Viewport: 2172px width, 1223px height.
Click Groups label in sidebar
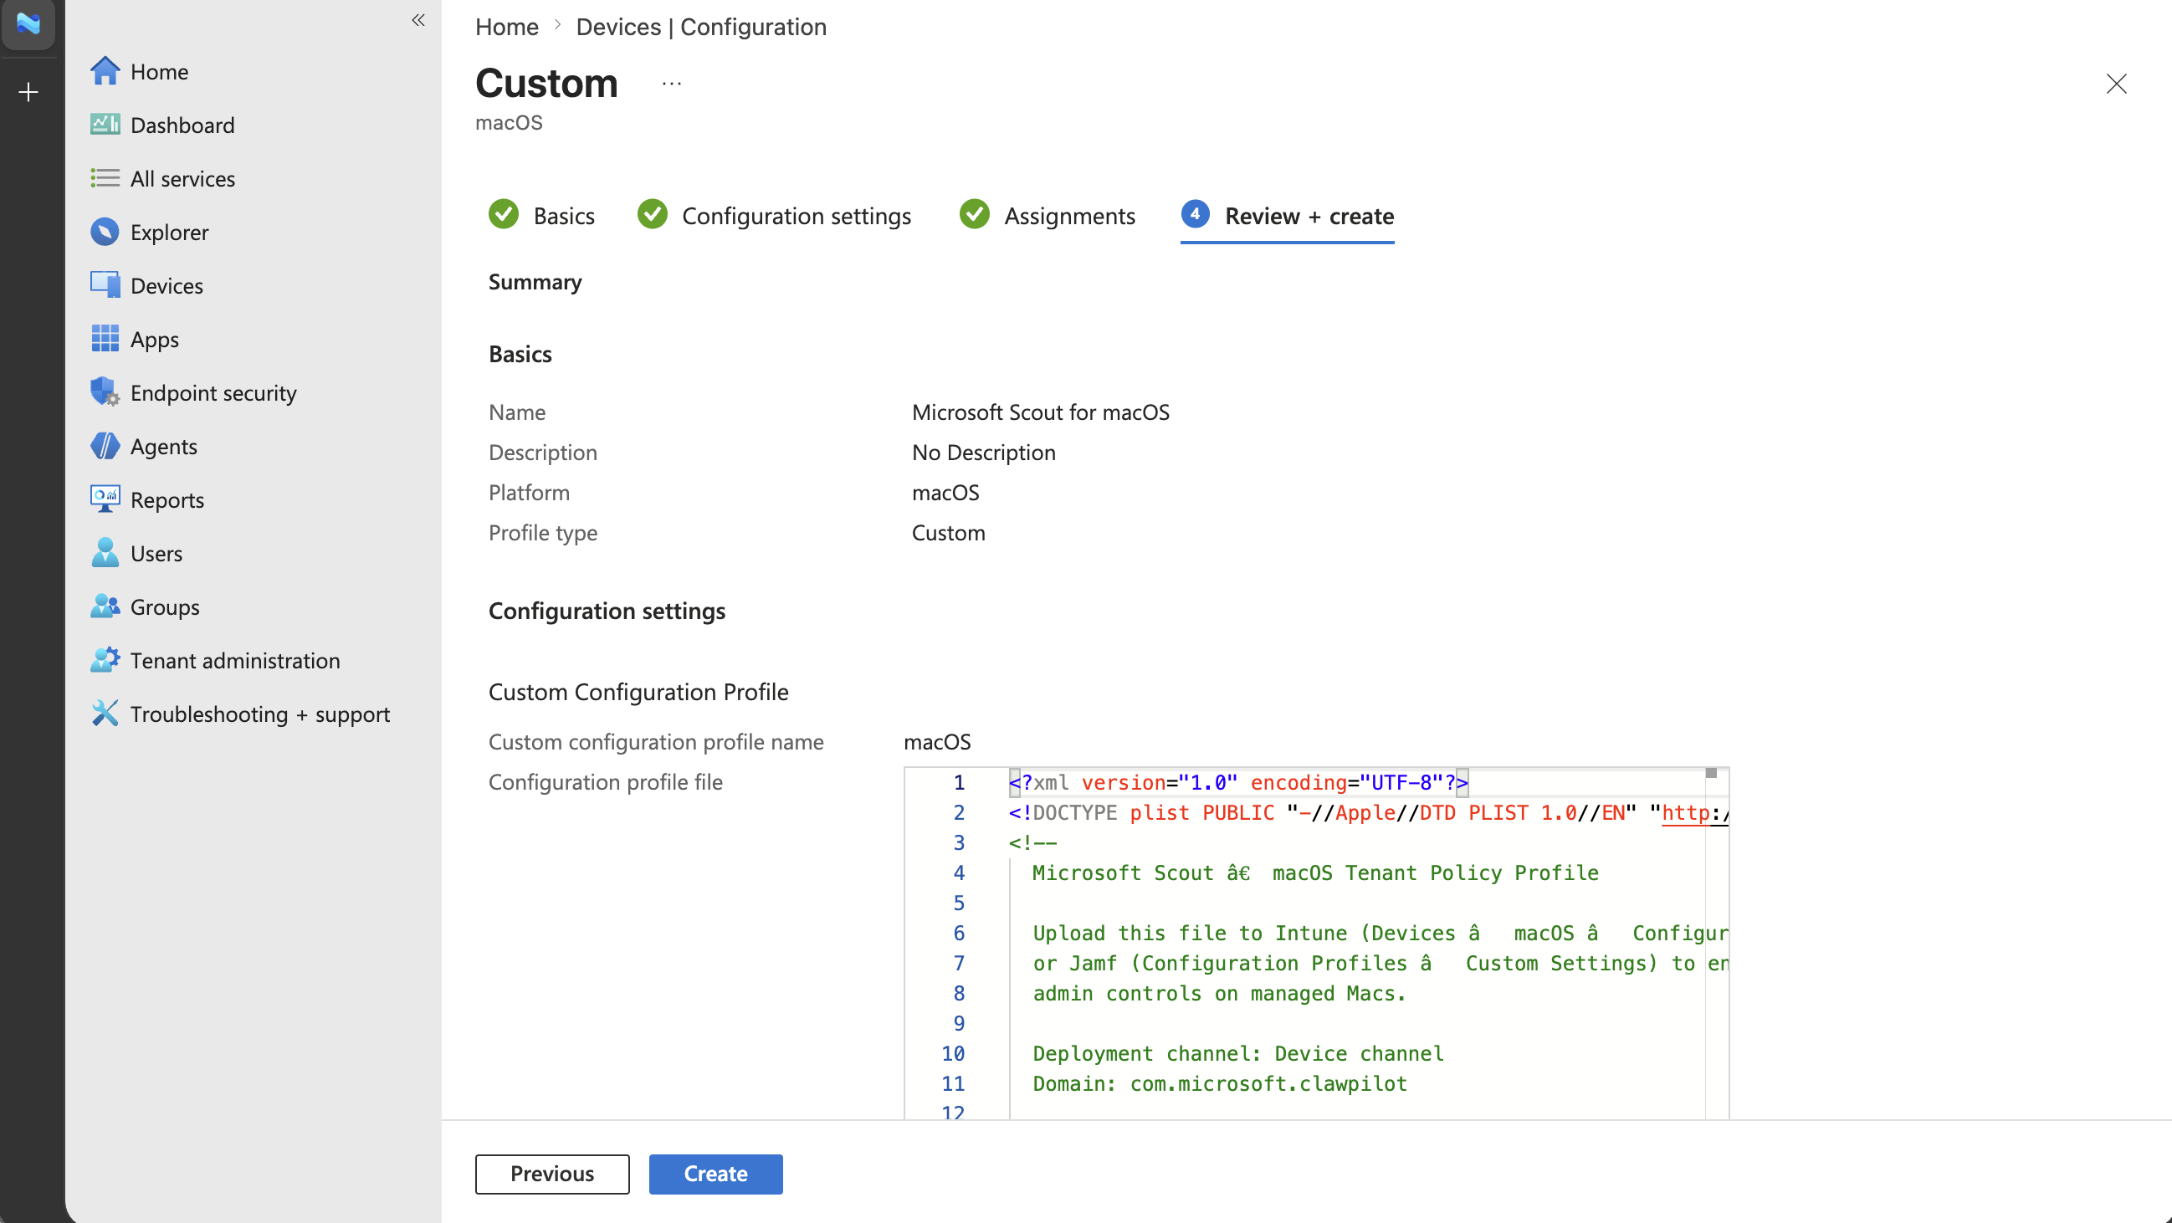165,606
